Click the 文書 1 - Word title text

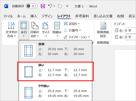click(x=86, y=6)
